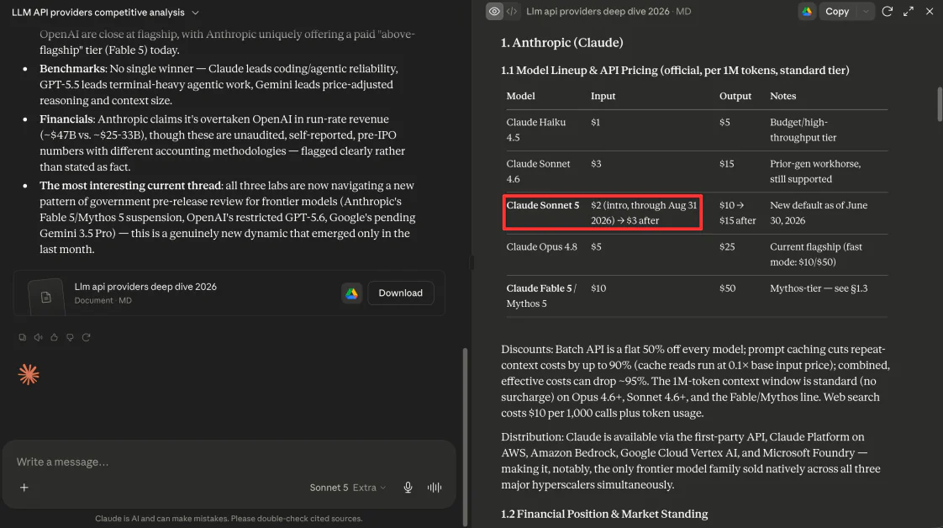Add attachment with plus icon

pyautogui.click(x=24, y=487)
